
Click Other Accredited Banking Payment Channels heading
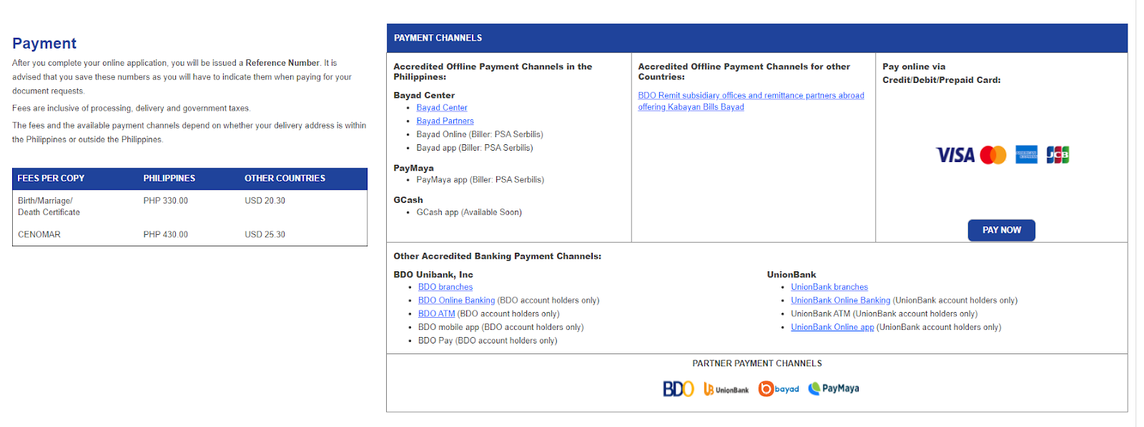point(498,256)
